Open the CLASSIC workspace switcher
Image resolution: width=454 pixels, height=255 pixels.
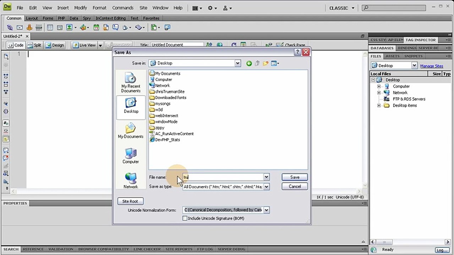coord(342,8)
